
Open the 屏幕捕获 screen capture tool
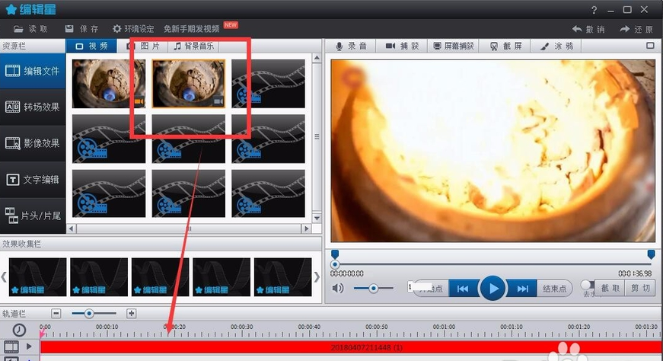click(454, 46)
